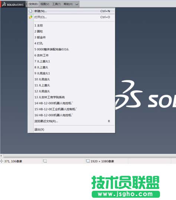This screenshot has height=200, width=176.
Task: Open the 工具(T) menu
Action: click(56, 4)
